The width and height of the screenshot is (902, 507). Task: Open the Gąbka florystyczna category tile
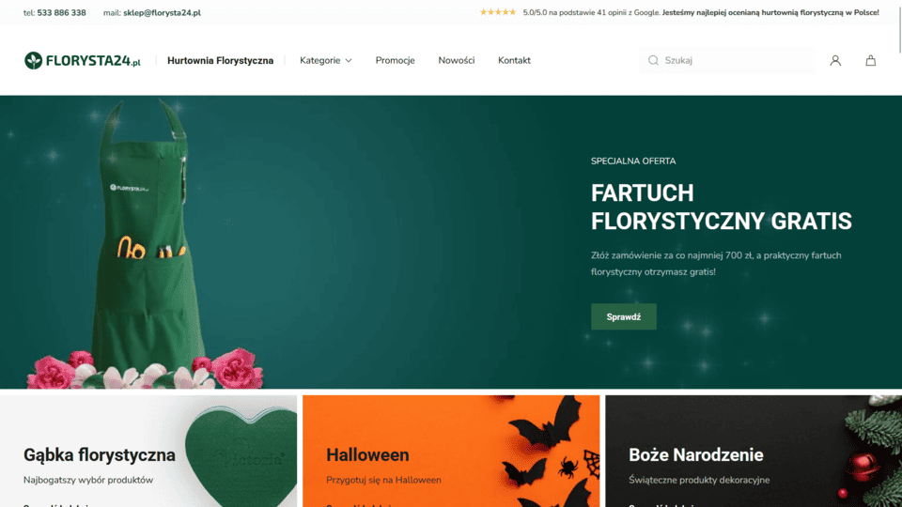click(148, 452)
